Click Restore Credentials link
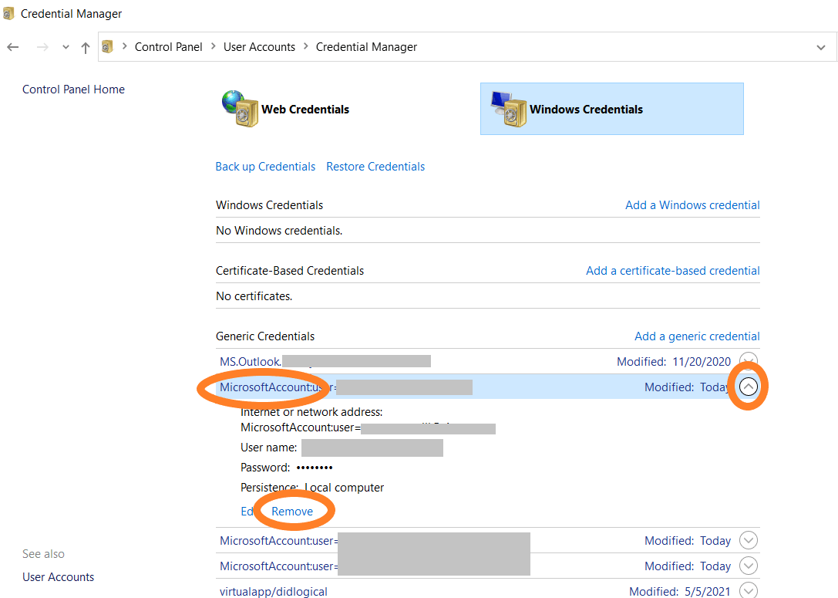Image resolution: width=838 pixels, height=598 pixels. click(x=375, y=167)
